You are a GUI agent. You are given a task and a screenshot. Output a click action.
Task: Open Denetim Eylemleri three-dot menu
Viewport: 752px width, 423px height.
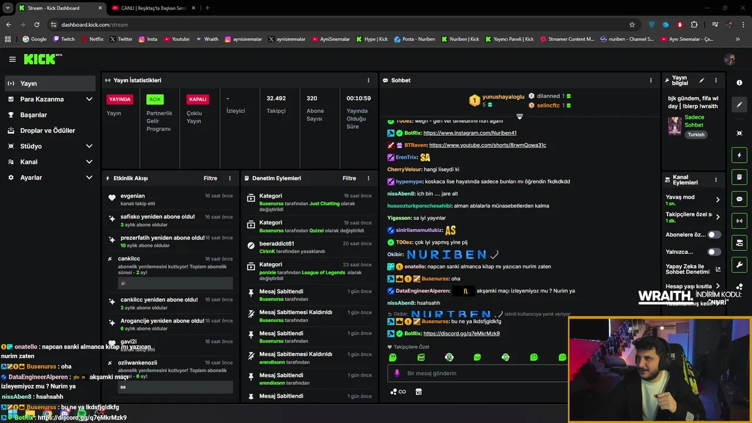coord(368,178)
